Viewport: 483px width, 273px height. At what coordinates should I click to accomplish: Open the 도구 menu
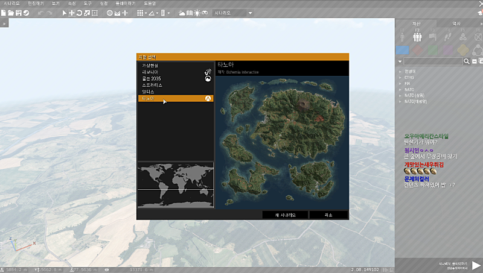pyautogui.click(x=88, y=3)
